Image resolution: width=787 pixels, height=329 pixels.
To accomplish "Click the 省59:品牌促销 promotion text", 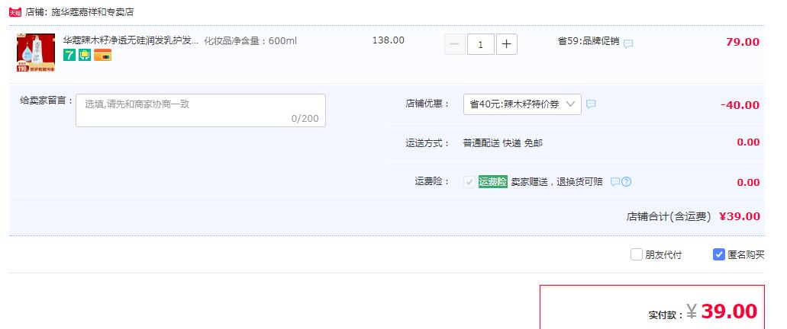I will pyautogui.click(x=589, y=41).
